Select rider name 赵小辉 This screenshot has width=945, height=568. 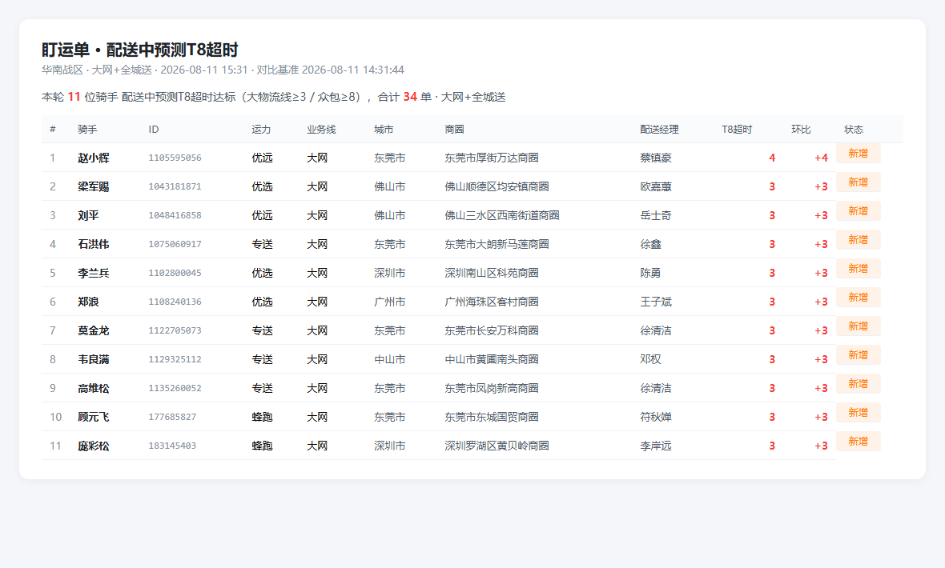[x=94, y=158]
